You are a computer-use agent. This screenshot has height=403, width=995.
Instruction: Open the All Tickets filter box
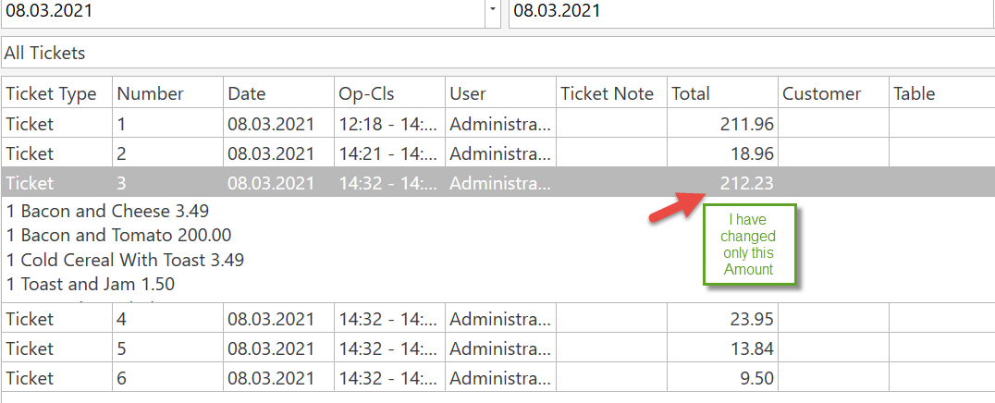click(497, 53)
